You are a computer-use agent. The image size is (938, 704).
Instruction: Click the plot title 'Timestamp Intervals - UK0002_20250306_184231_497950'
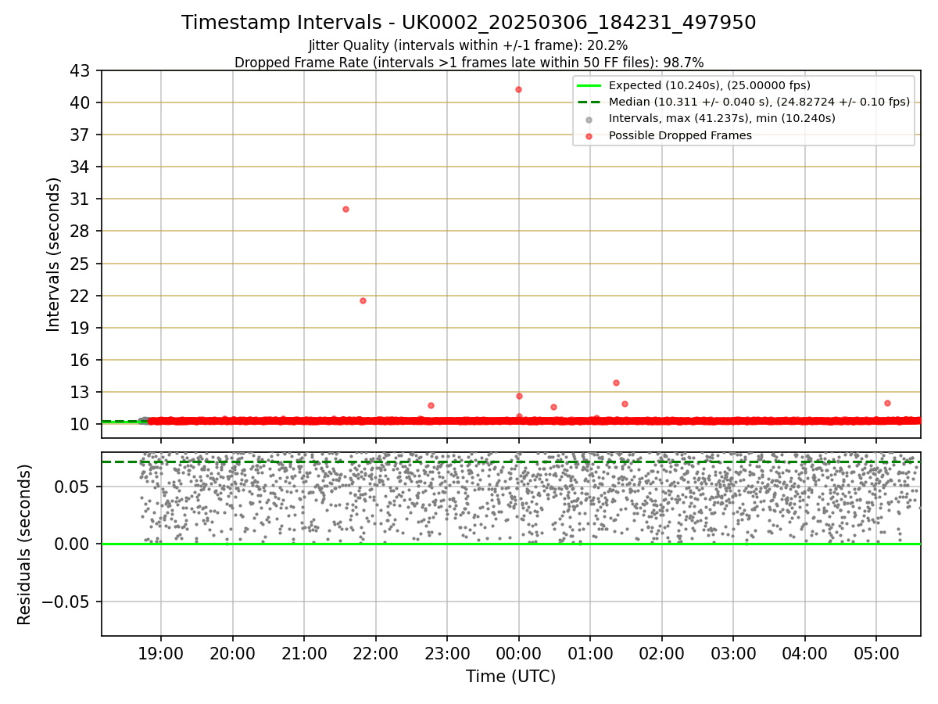point(468,23)
